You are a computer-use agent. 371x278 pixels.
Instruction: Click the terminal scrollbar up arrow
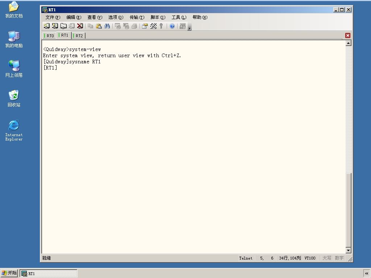348,43
